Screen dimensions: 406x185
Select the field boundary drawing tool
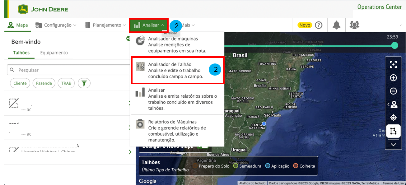coord(393,131)
